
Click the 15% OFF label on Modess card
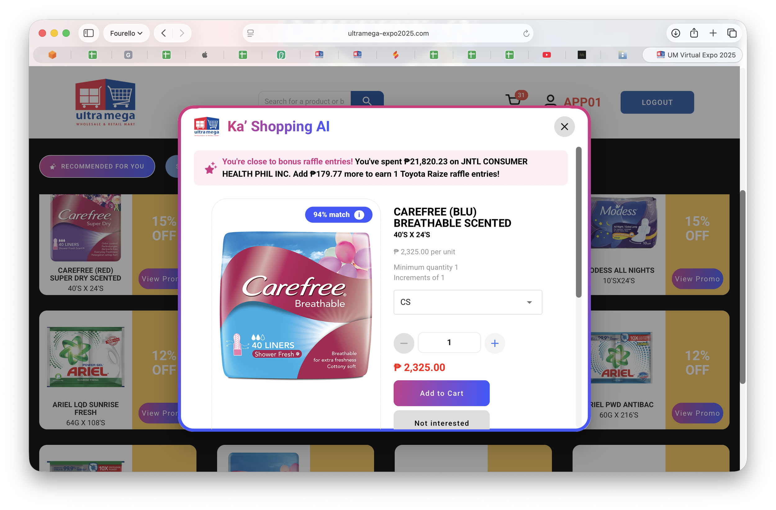(697, 228)
